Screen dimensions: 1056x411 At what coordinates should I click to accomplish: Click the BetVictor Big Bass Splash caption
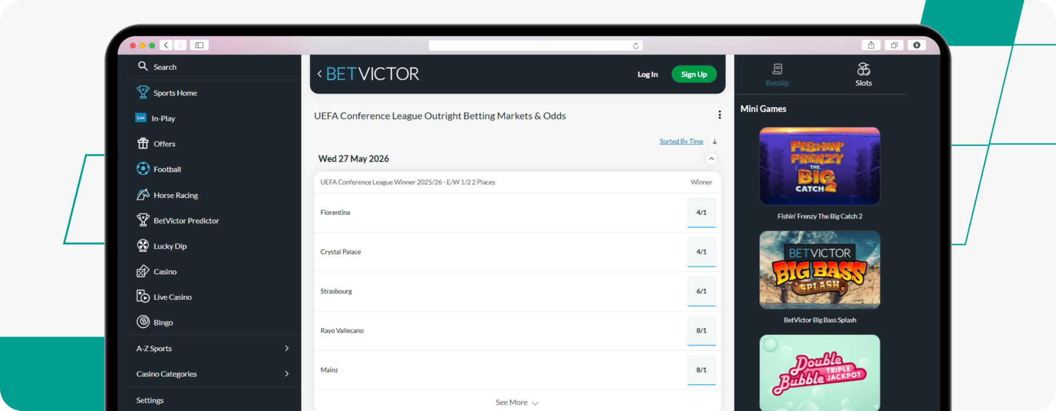click(x=820, y=320)
